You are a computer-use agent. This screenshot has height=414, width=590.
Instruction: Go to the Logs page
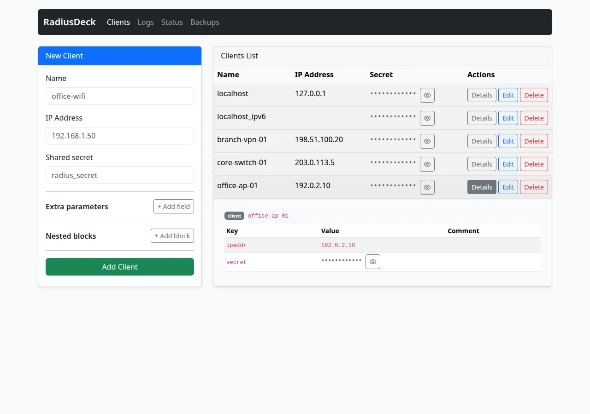click(x=146, y=22)
